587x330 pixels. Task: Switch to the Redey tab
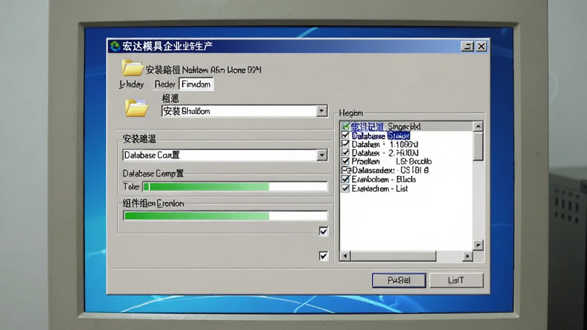pyautogui.click(x=165, y=85)
